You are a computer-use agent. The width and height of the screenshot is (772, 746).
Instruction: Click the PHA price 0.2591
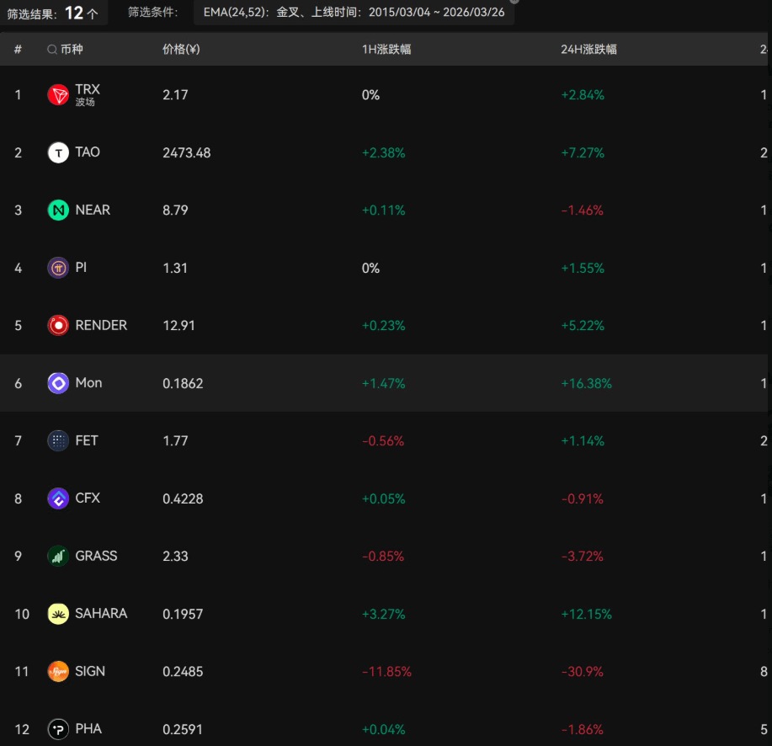tap(183, 729)
